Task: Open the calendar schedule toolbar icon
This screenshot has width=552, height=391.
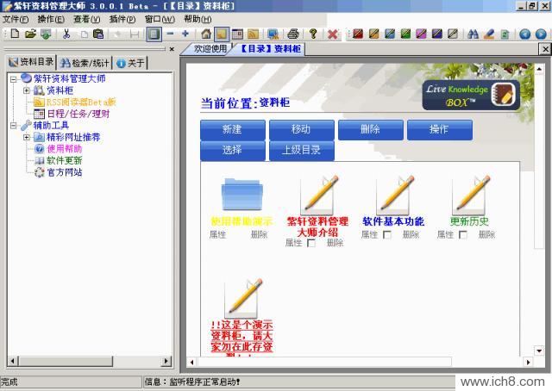Action: pyautogui.click(x=237, y=34)
